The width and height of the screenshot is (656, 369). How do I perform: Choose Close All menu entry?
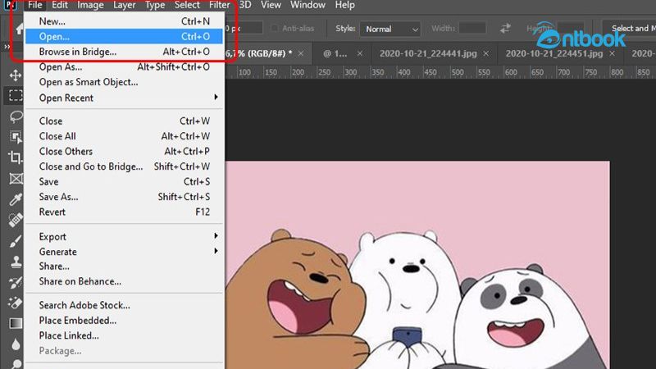pyautogui.click(x=125, y=136)
